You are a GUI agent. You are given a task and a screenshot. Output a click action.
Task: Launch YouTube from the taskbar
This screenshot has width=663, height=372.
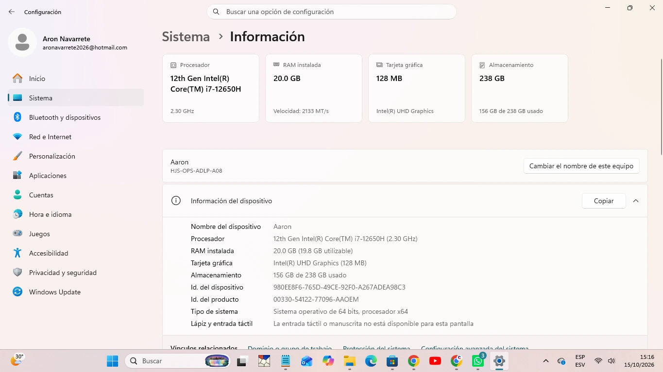435,361
